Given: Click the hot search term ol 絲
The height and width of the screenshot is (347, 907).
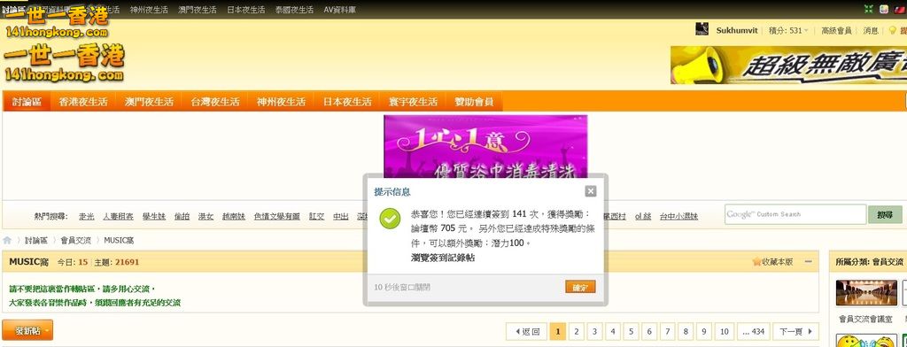Looking at the screenshot, I should pos(643,216).
